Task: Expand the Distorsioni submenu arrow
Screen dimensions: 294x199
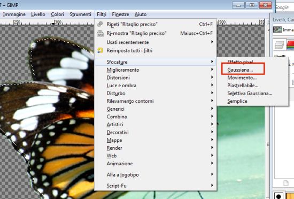Action: tap(212, 77)
